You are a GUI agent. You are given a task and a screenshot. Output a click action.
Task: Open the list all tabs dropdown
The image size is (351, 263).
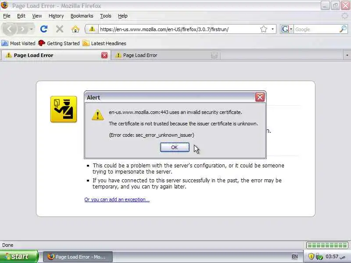[347, 55]
